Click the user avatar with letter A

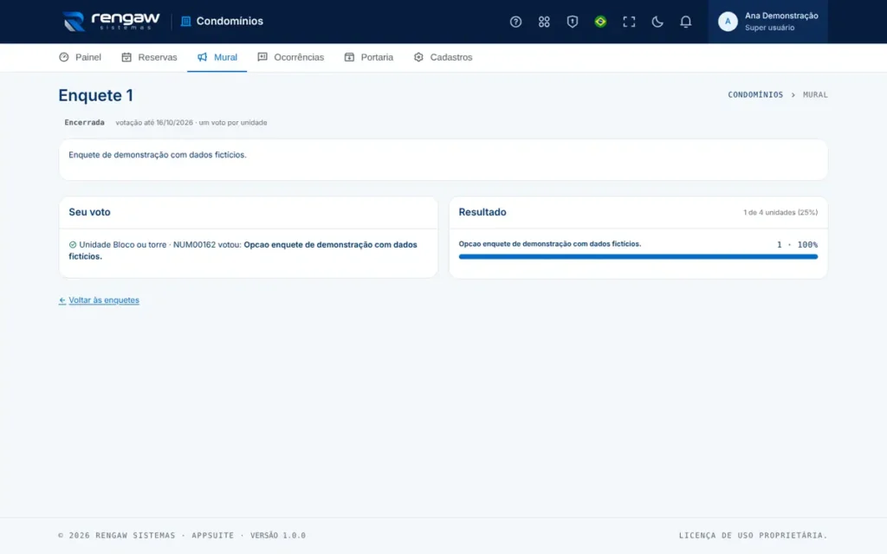tap(728, 22)
